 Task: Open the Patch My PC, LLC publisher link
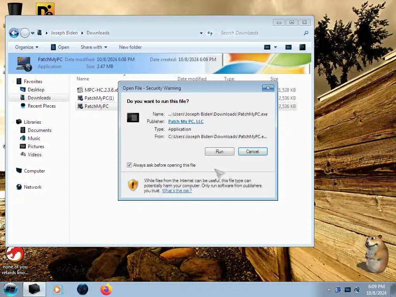[x=186, y=121]
